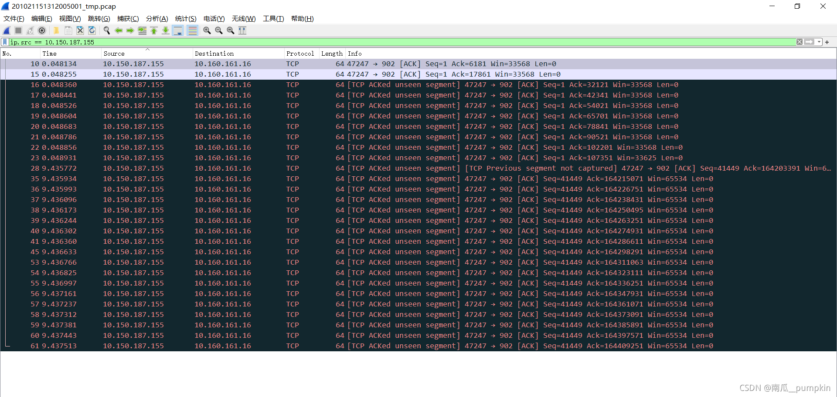Sort by the Destination column header
Image resolution: width=837 pixels, height=397 pixels.
tap(238, 54)
